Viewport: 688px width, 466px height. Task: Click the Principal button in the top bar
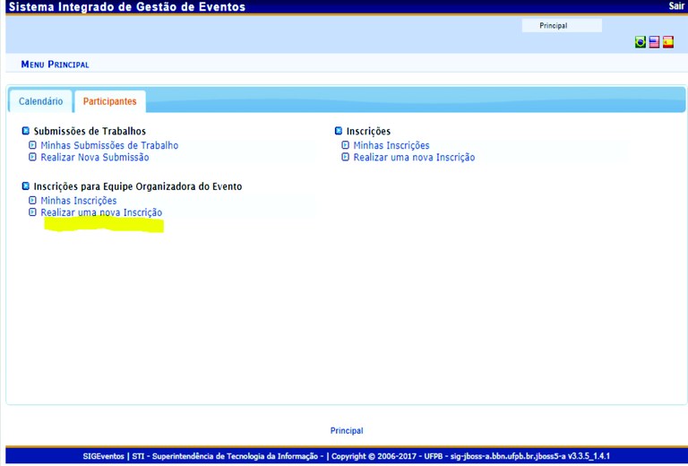point(553,26)
